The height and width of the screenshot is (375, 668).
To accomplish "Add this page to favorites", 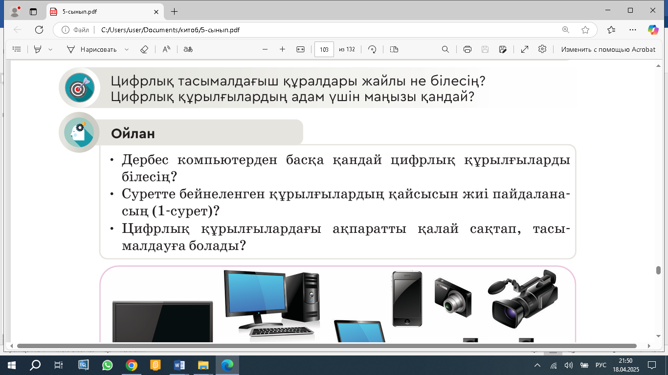I will pos(585,30).
